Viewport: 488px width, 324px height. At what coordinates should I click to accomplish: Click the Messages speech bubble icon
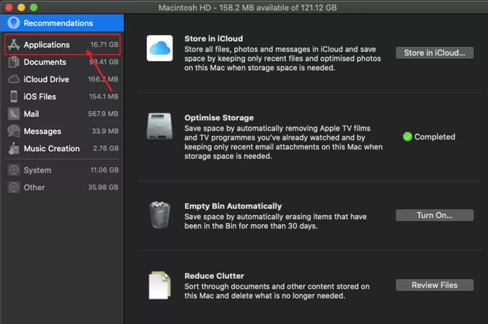tap(14, 131)
